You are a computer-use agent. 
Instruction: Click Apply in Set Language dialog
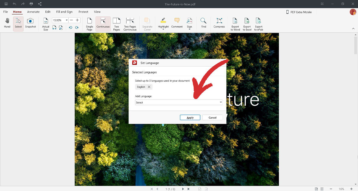pyautogui.click(x=190, y=118)
